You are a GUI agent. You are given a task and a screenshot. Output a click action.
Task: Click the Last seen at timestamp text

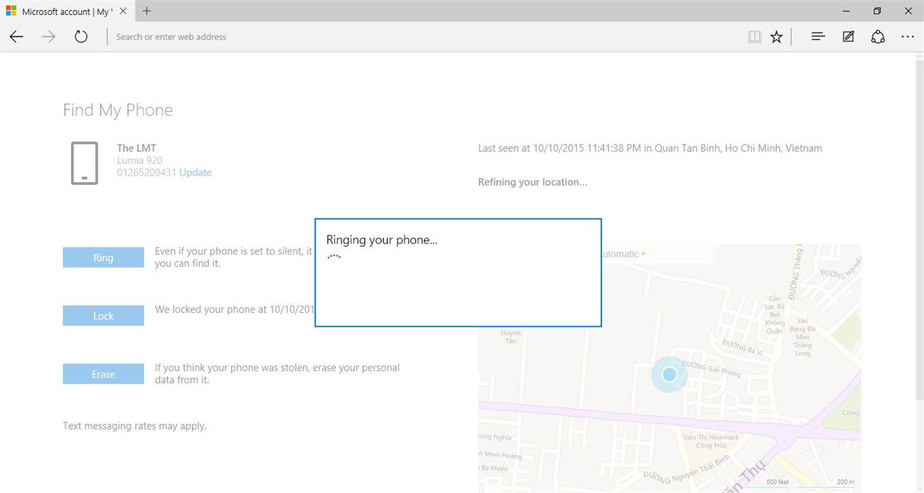[650, 149]
